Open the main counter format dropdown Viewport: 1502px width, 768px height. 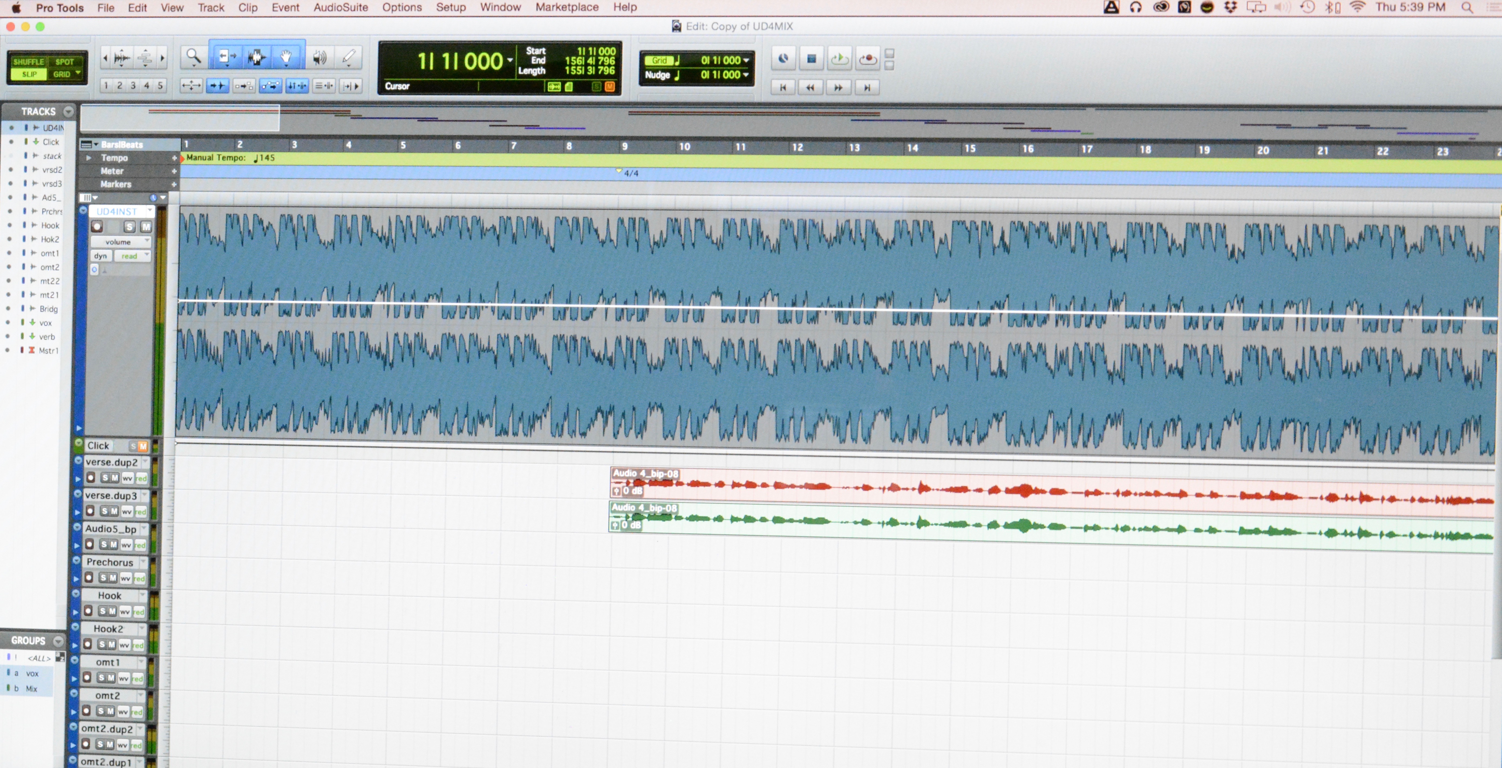coord(510,60)
